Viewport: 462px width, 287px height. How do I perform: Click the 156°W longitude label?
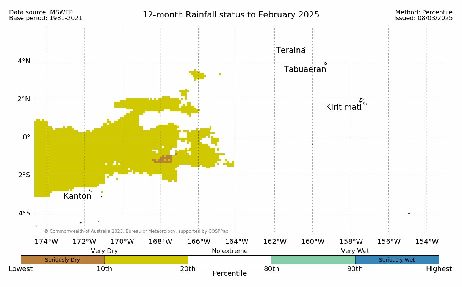click(389, 242)
